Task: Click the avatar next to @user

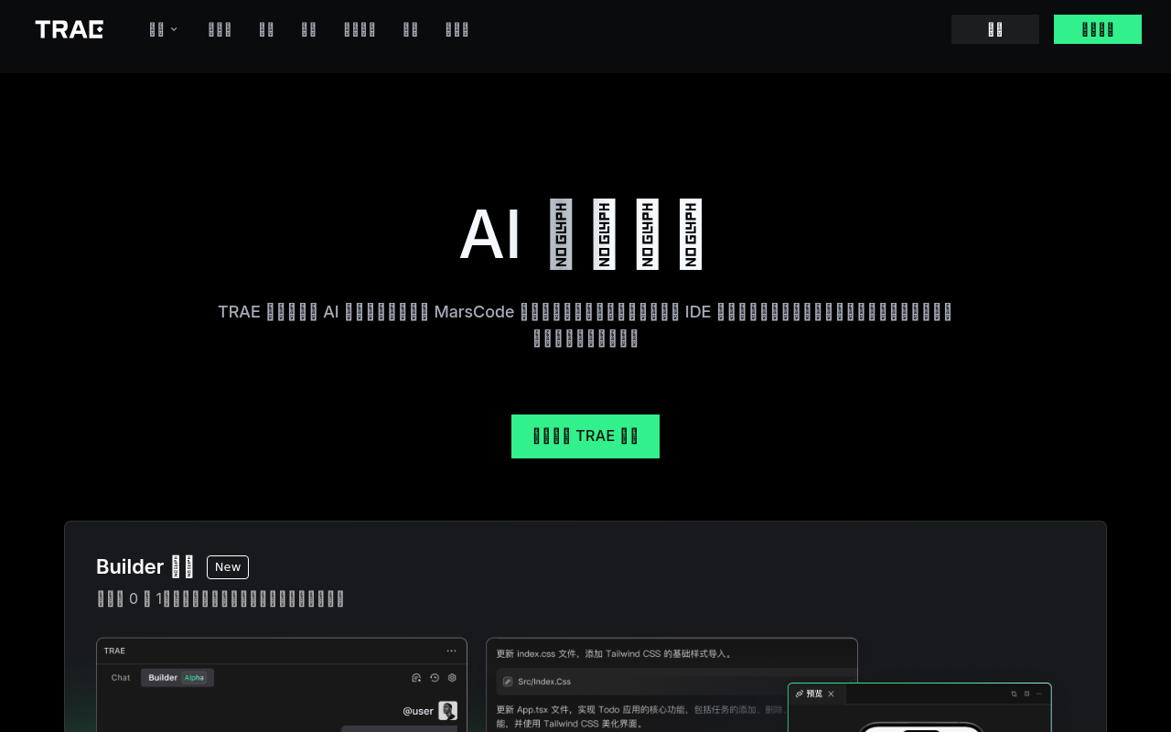Action: click(x=447, y=711)
